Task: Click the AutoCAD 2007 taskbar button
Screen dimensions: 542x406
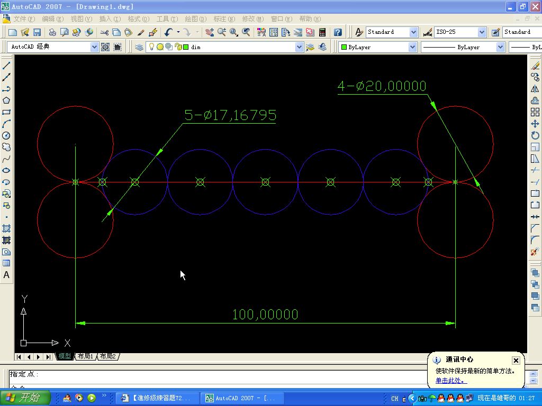Action: point(242,398)
